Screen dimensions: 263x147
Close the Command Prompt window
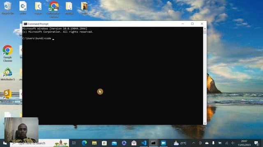[x=202, y=24]
